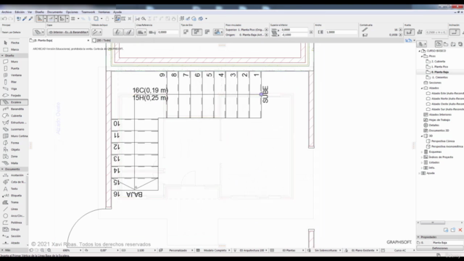This screenshot has height=261, width=464.
Task: Select the Muro Cortina tool
Action: [14, 136]
